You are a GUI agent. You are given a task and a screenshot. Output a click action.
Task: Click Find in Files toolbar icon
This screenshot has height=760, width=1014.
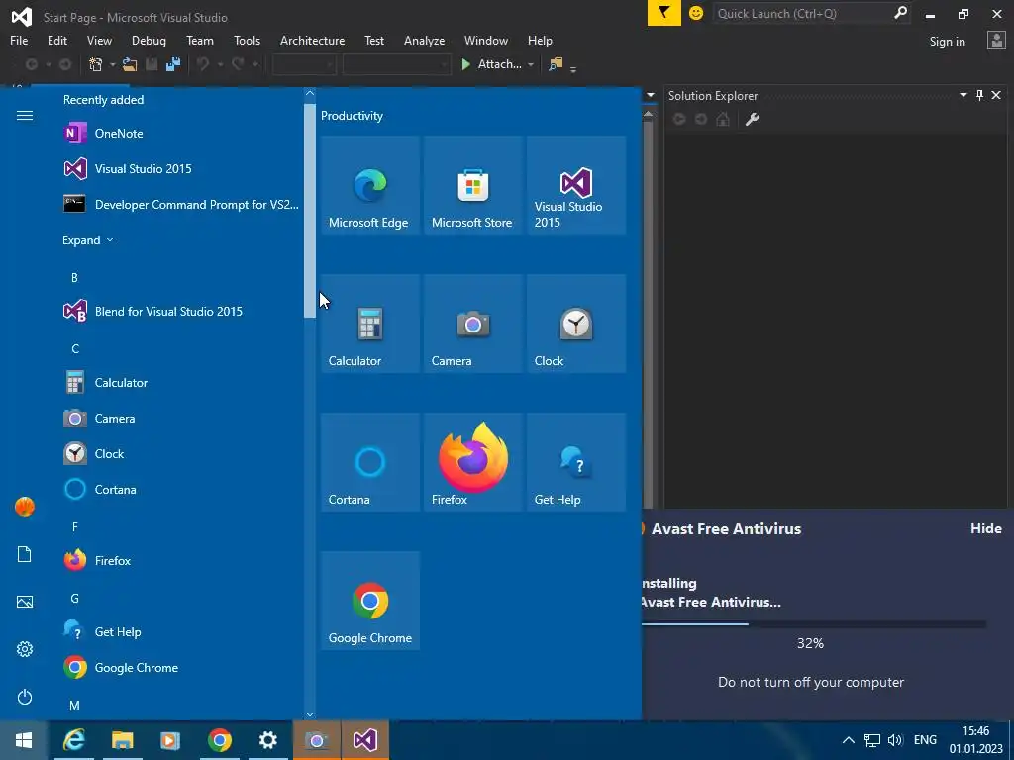(x=556, y=64)
